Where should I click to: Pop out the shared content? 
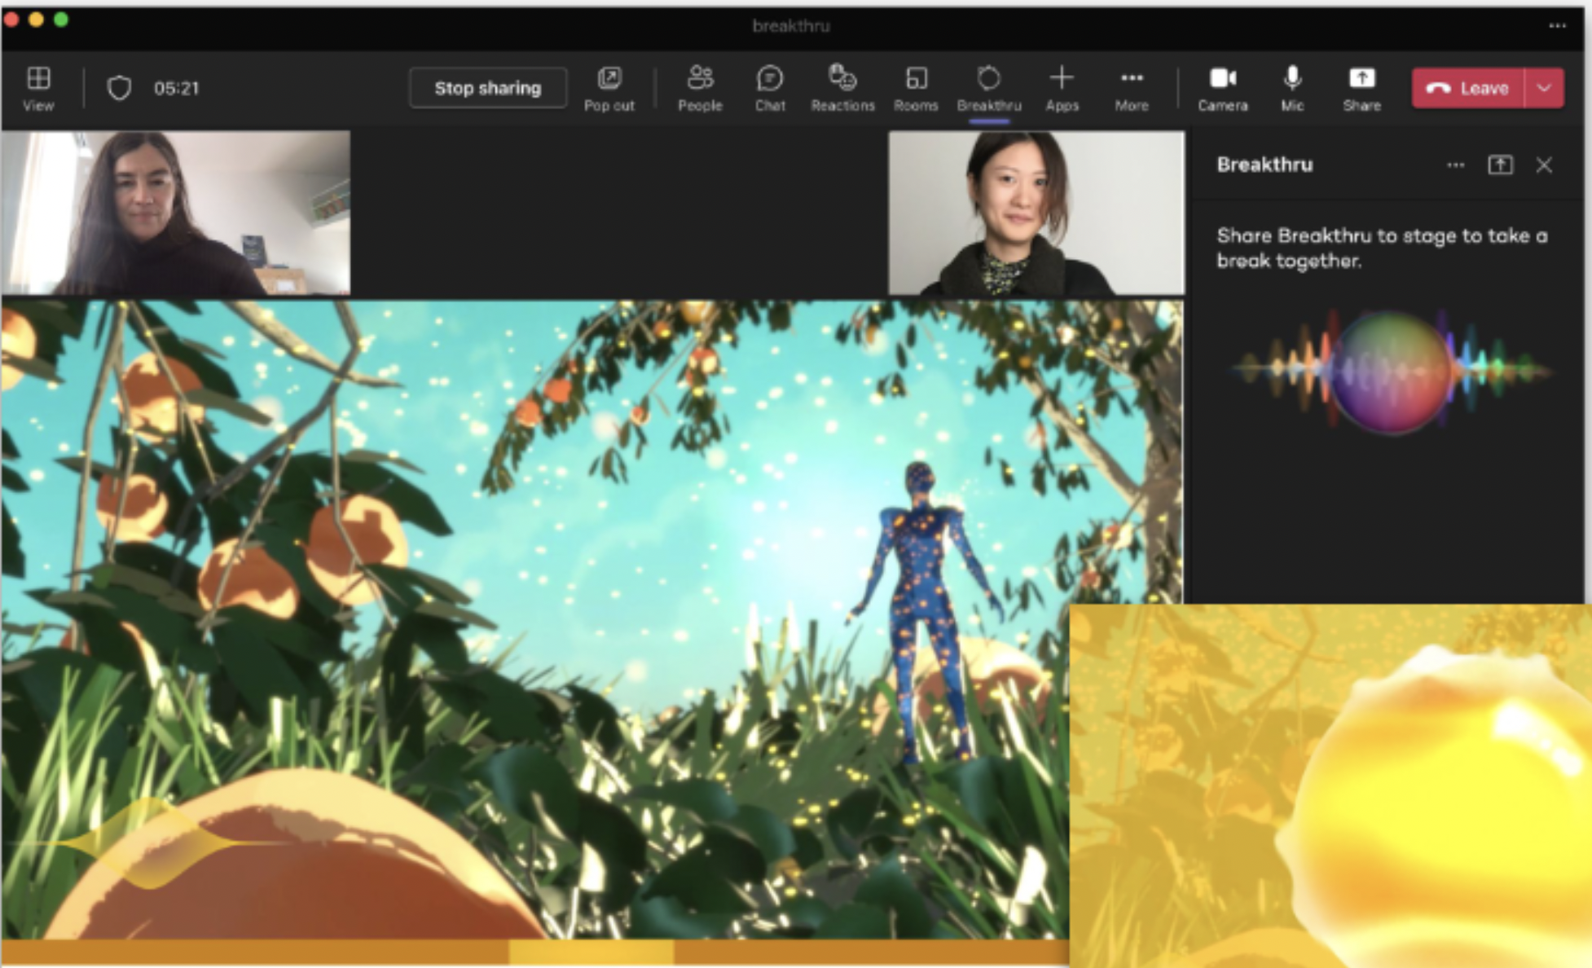pyautogui.click(x=609, y=88)
